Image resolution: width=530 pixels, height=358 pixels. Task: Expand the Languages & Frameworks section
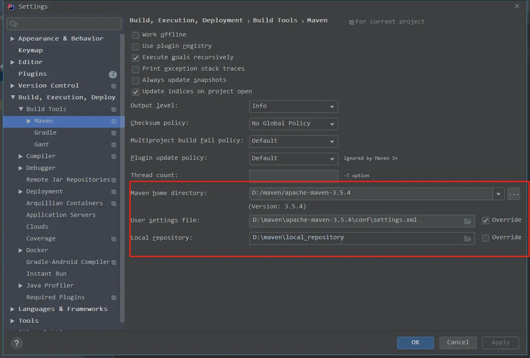click(13, 309)
